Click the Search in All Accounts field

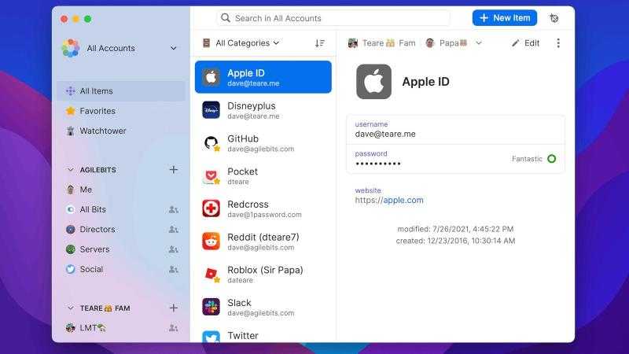point(333,18)
